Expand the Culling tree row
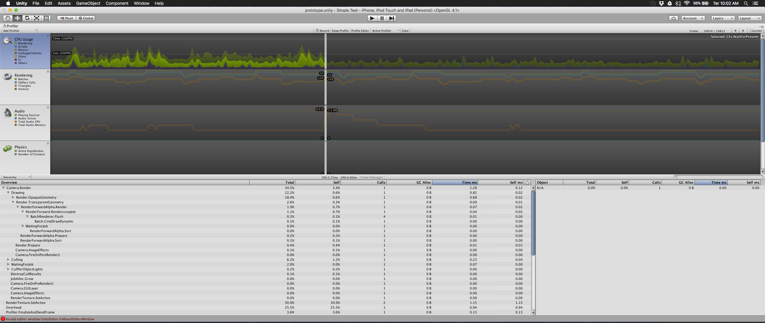The width and height of the screenshot is (765, 323). click(8, 260)
